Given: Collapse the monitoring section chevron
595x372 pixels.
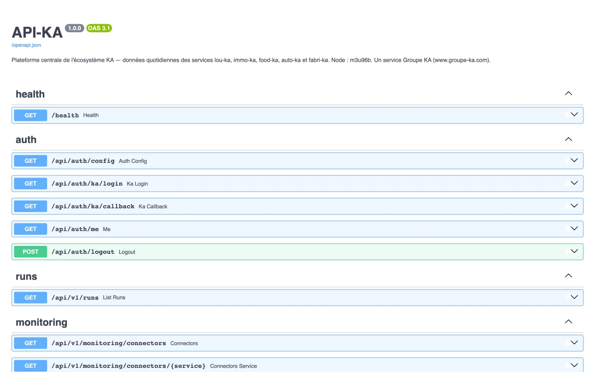Looking at the screenshot, I should [568, 321].
